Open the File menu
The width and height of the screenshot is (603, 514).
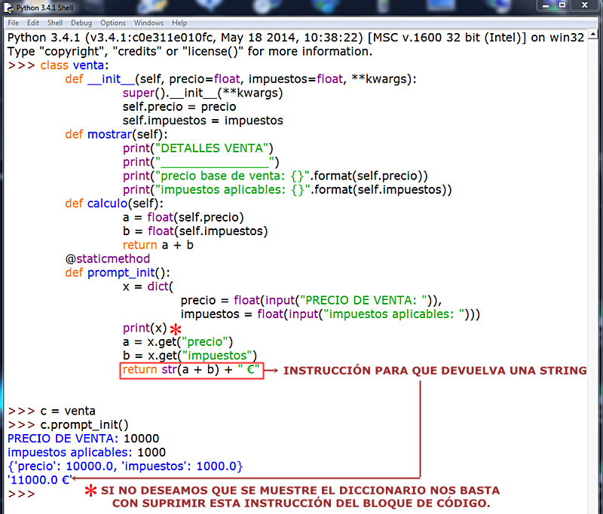coord(13,23)
